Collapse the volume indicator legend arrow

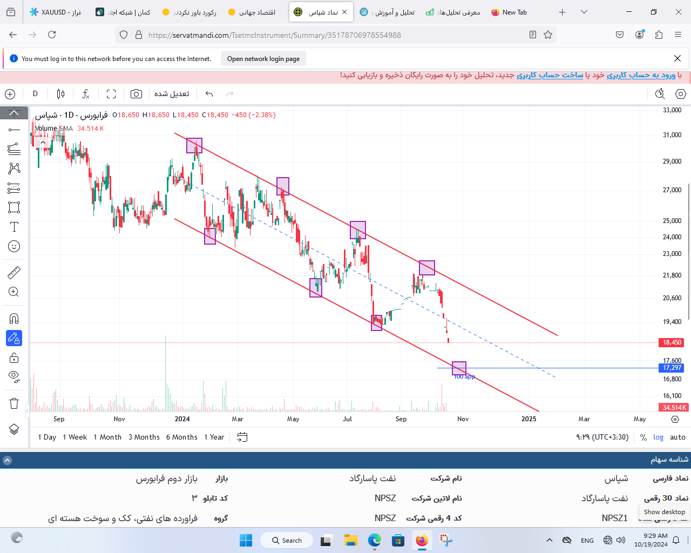[x=43, y=143]
